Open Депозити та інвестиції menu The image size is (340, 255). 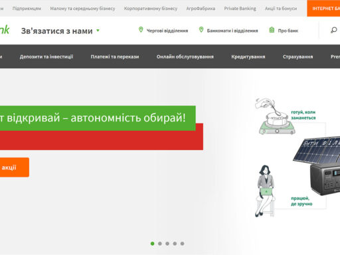(46, 56)
